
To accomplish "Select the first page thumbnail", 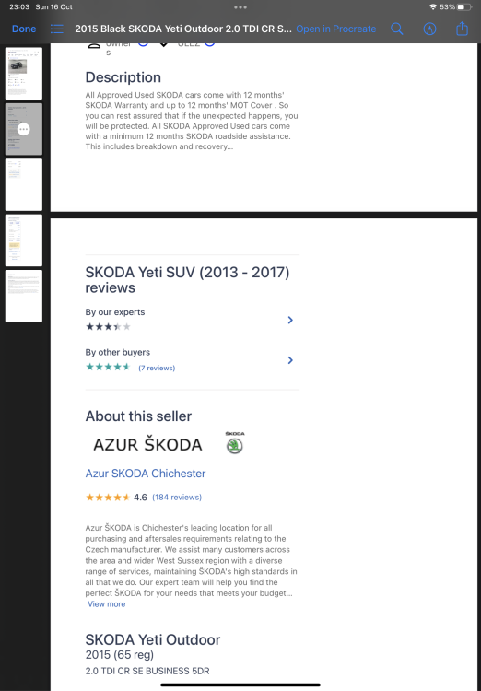I will click(24, 73).
